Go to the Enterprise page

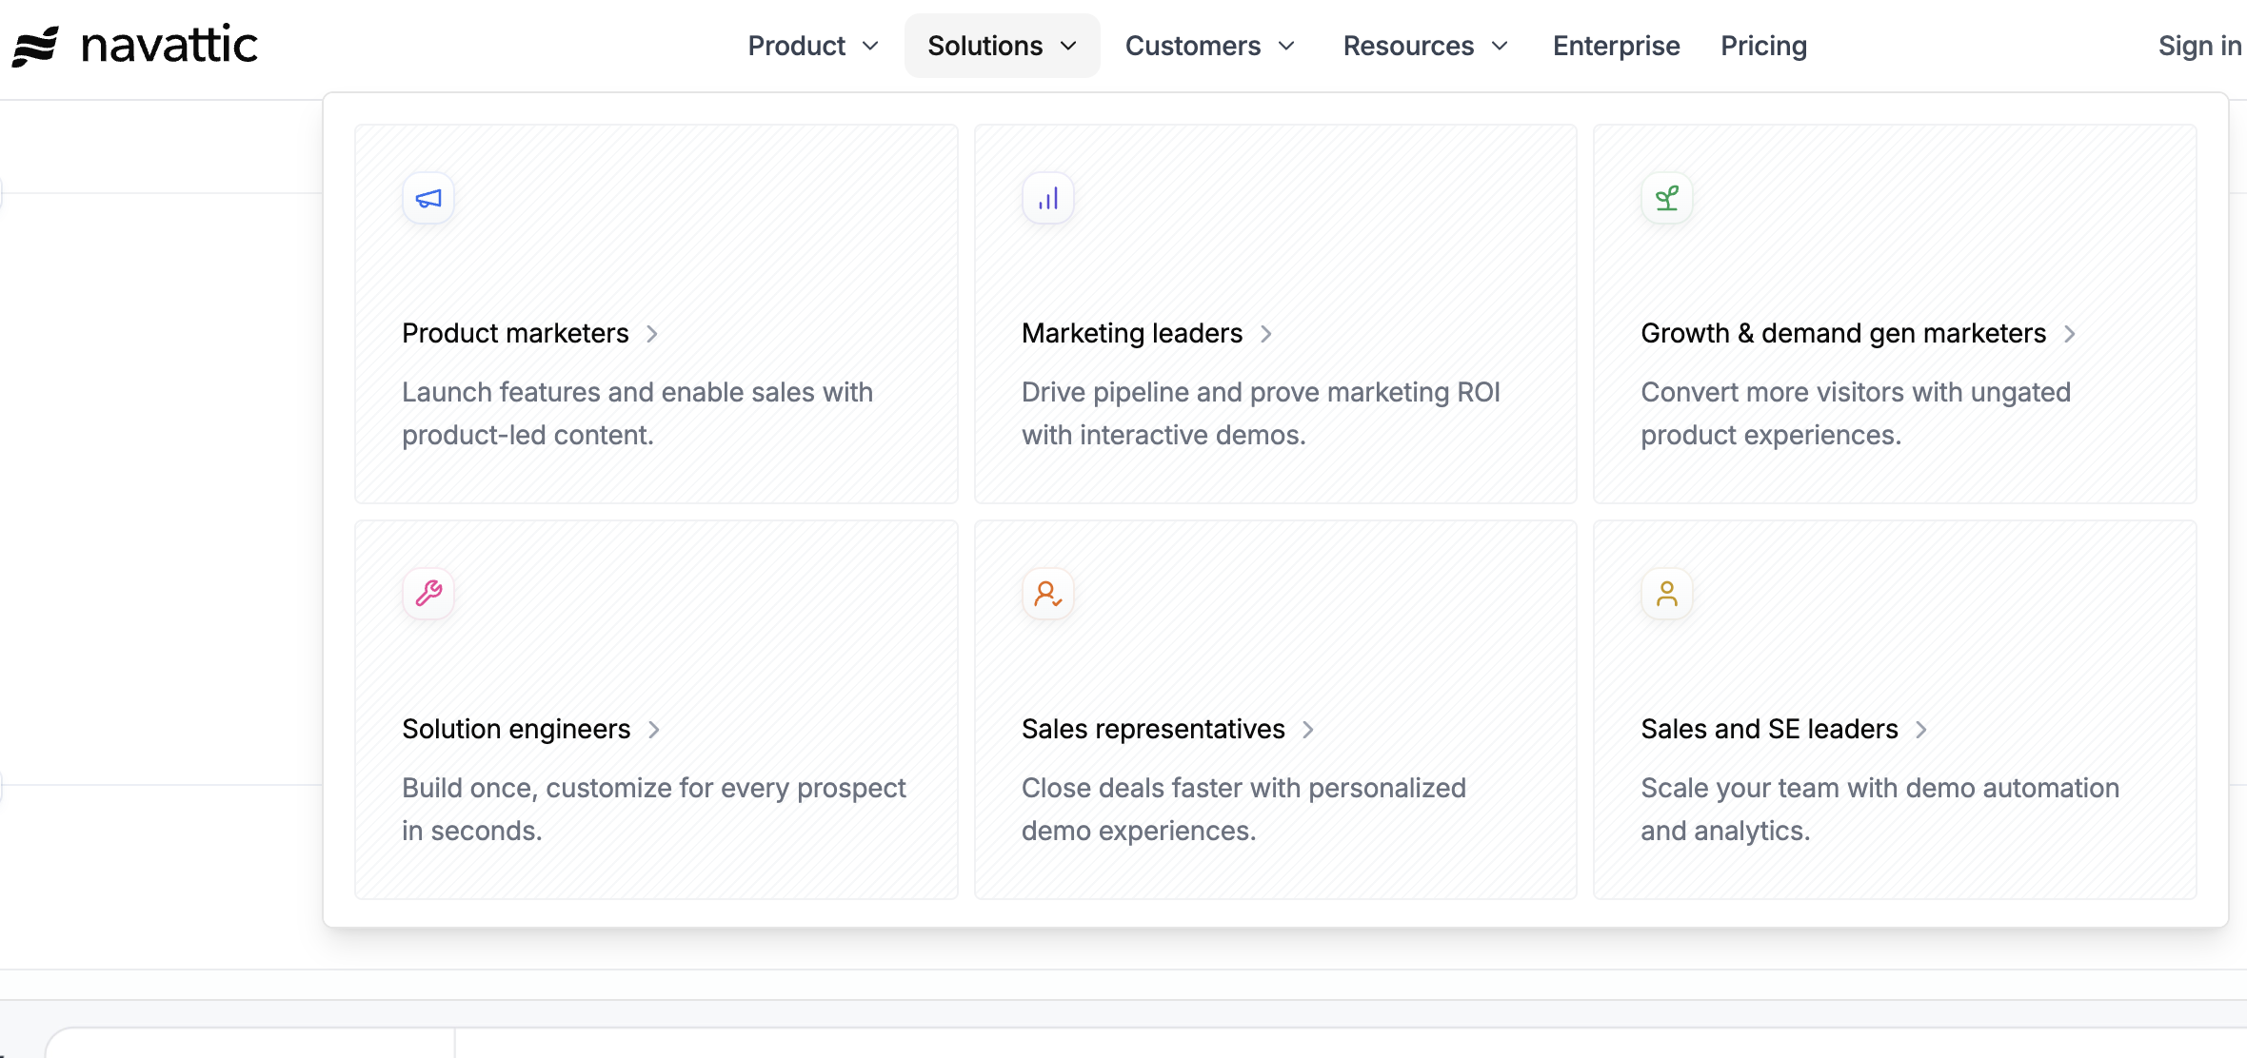coord(1616,46)
